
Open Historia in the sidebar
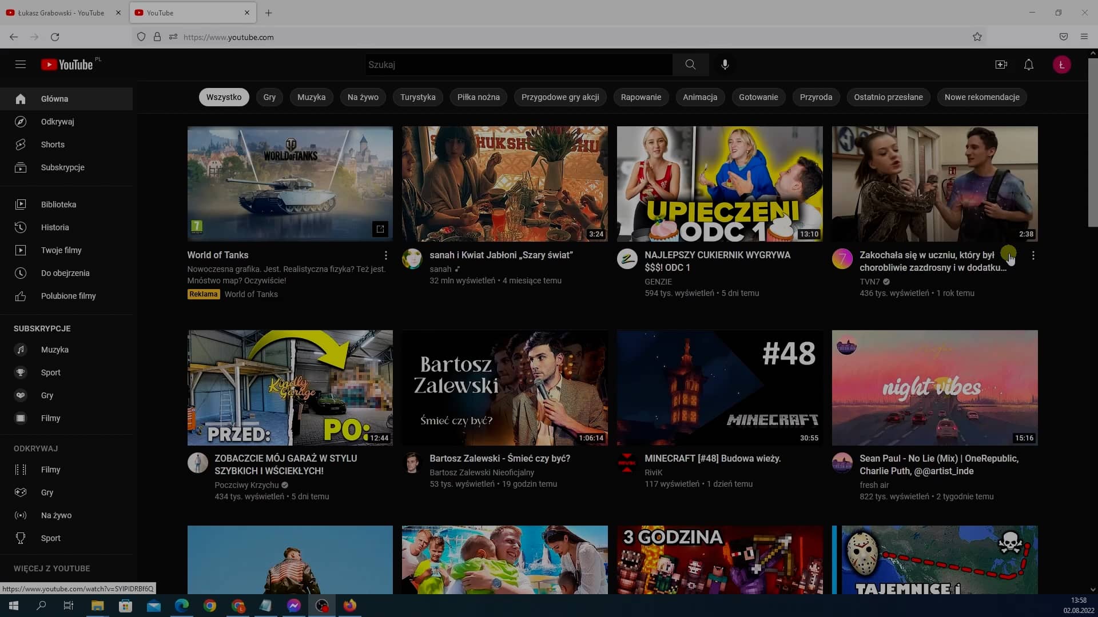click(x=55, y=227)
